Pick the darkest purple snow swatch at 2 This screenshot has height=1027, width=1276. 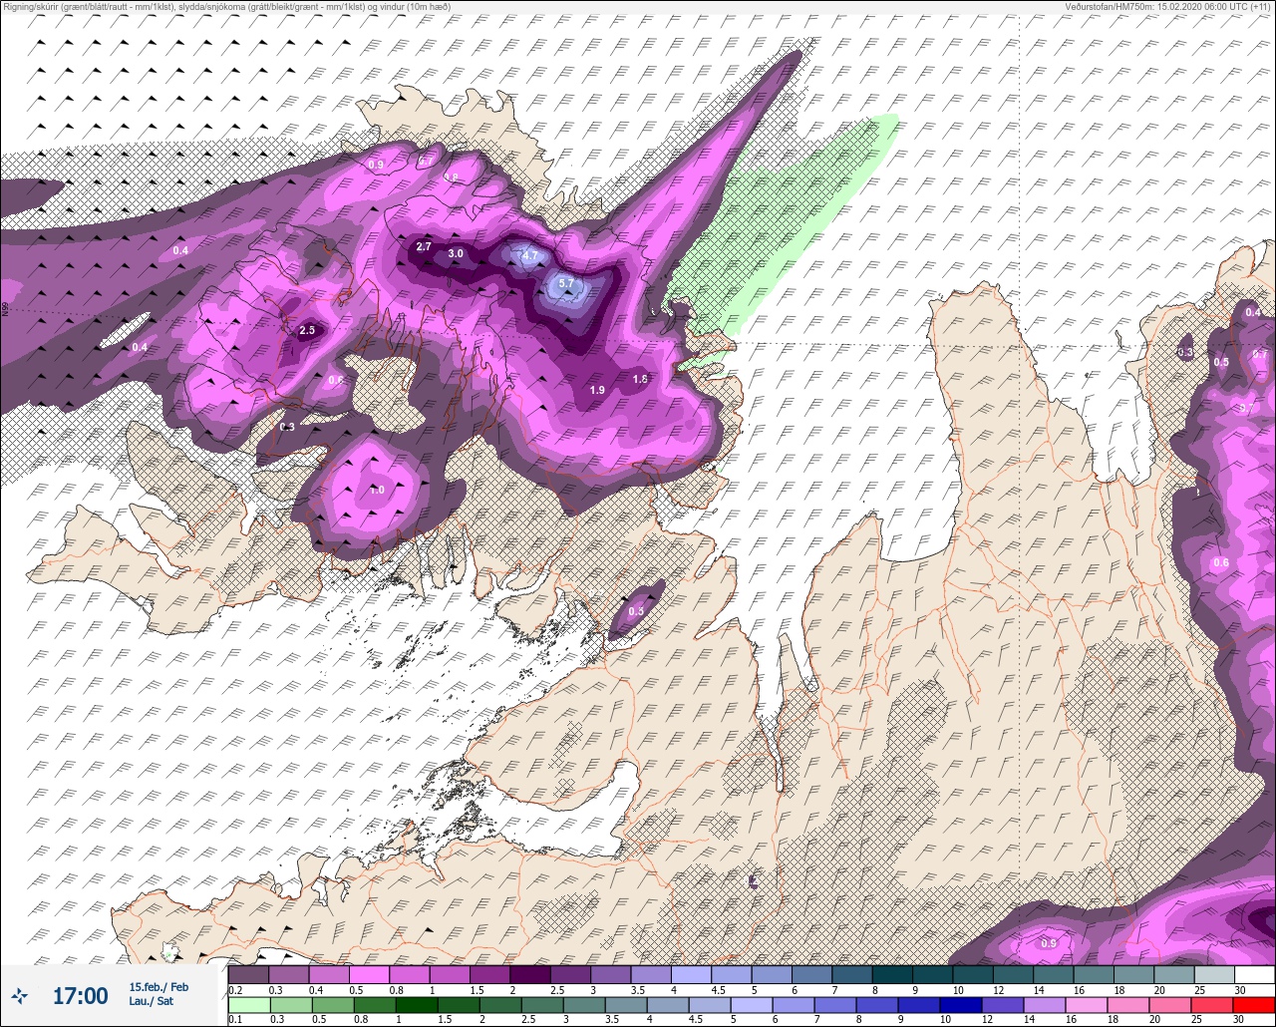530,974
